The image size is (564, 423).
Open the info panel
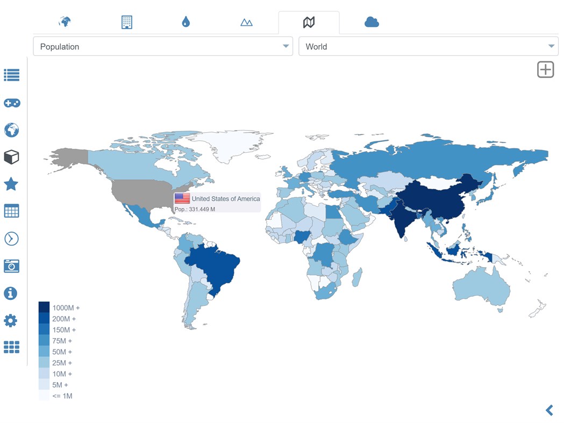click(x=11, y=293)
